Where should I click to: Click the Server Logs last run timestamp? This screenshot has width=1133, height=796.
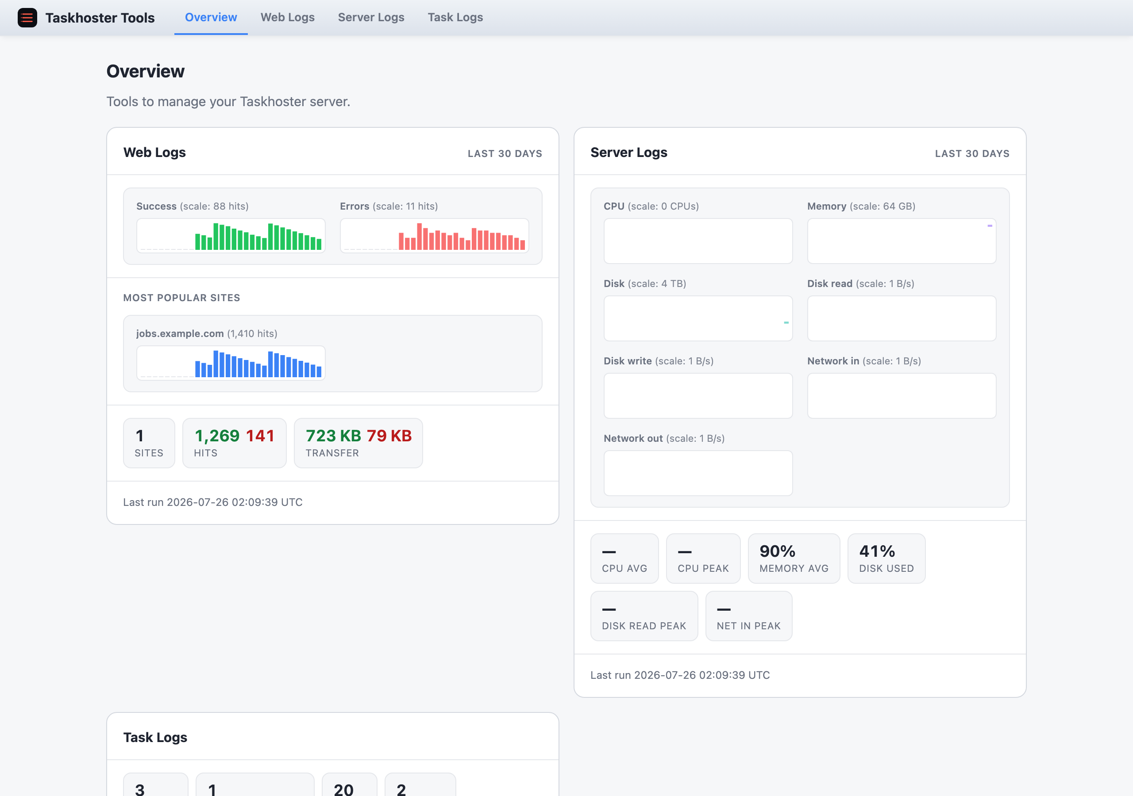pos(680,675)
